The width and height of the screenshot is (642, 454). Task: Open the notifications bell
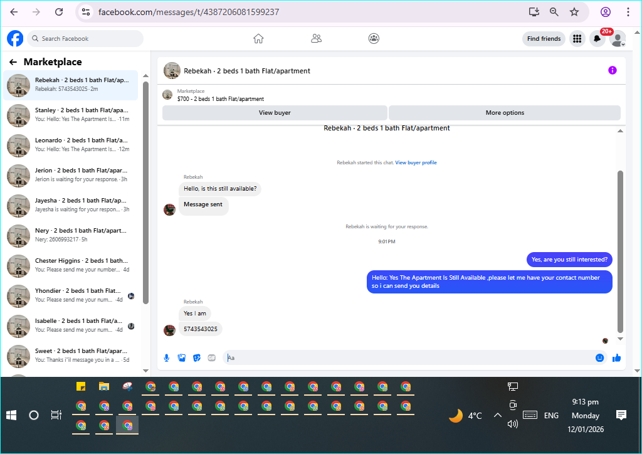click(x=597, y=38)
